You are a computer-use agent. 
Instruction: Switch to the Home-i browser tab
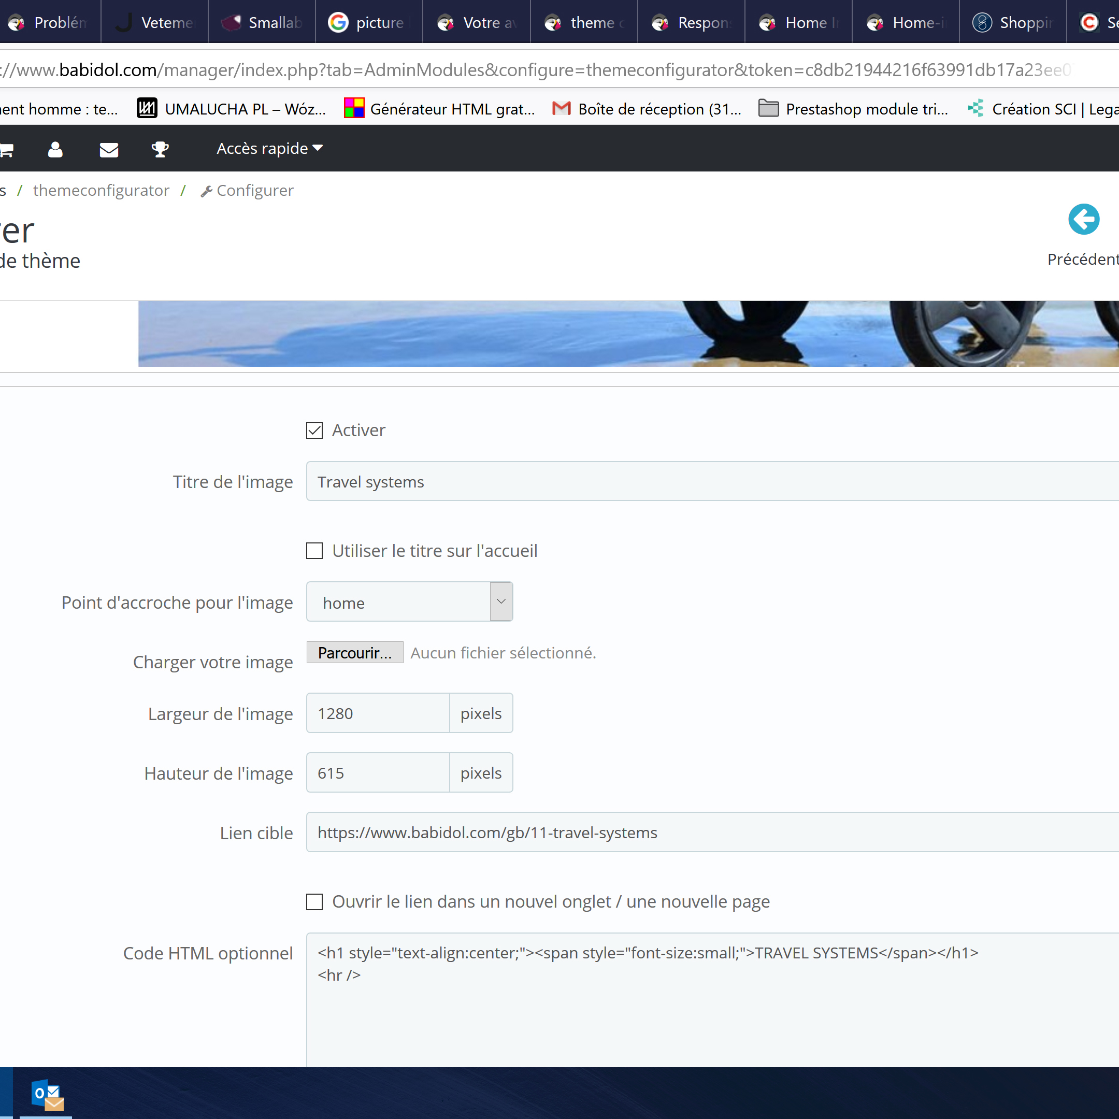[x=906, y=22]
